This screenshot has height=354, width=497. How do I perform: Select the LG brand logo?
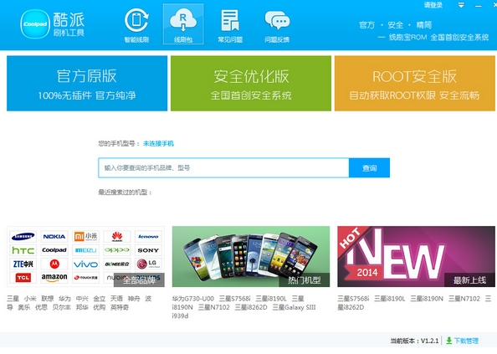(148, 264)
